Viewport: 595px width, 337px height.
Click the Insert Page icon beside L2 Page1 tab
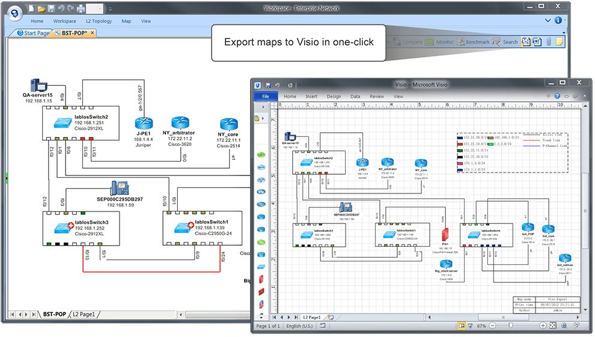(331, 317)
